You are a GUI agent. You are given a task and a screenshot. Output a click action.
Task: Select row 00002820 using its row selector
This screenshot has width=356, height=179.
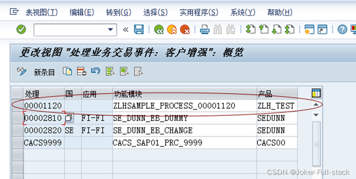pyautogui.click(x=17, y=130)
